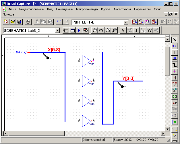This screenshot has height=144, width=180.
Task: Edit simulation settings icon
Action: click(x=73, y=30)
